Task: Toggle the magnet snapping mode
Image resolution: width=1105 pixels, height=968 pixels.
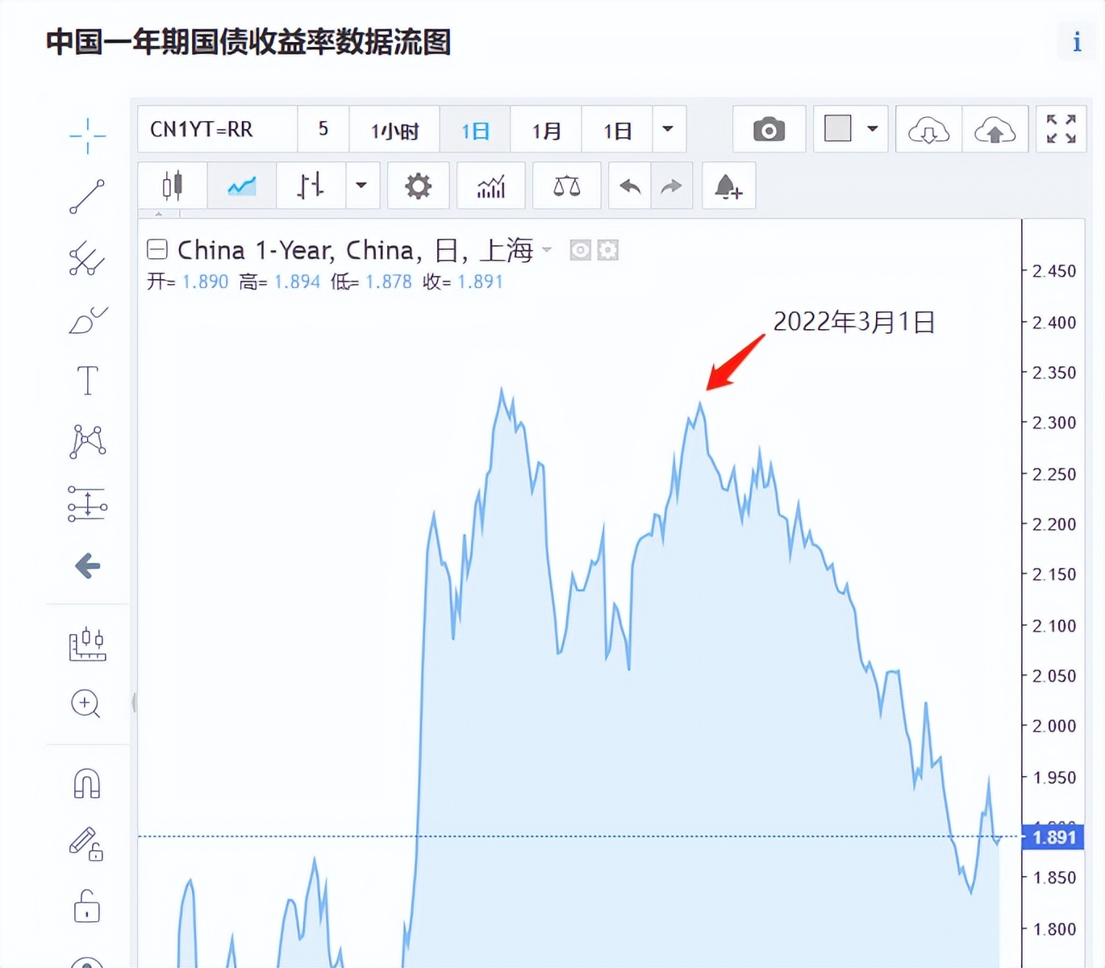Action: coord(86,784)
